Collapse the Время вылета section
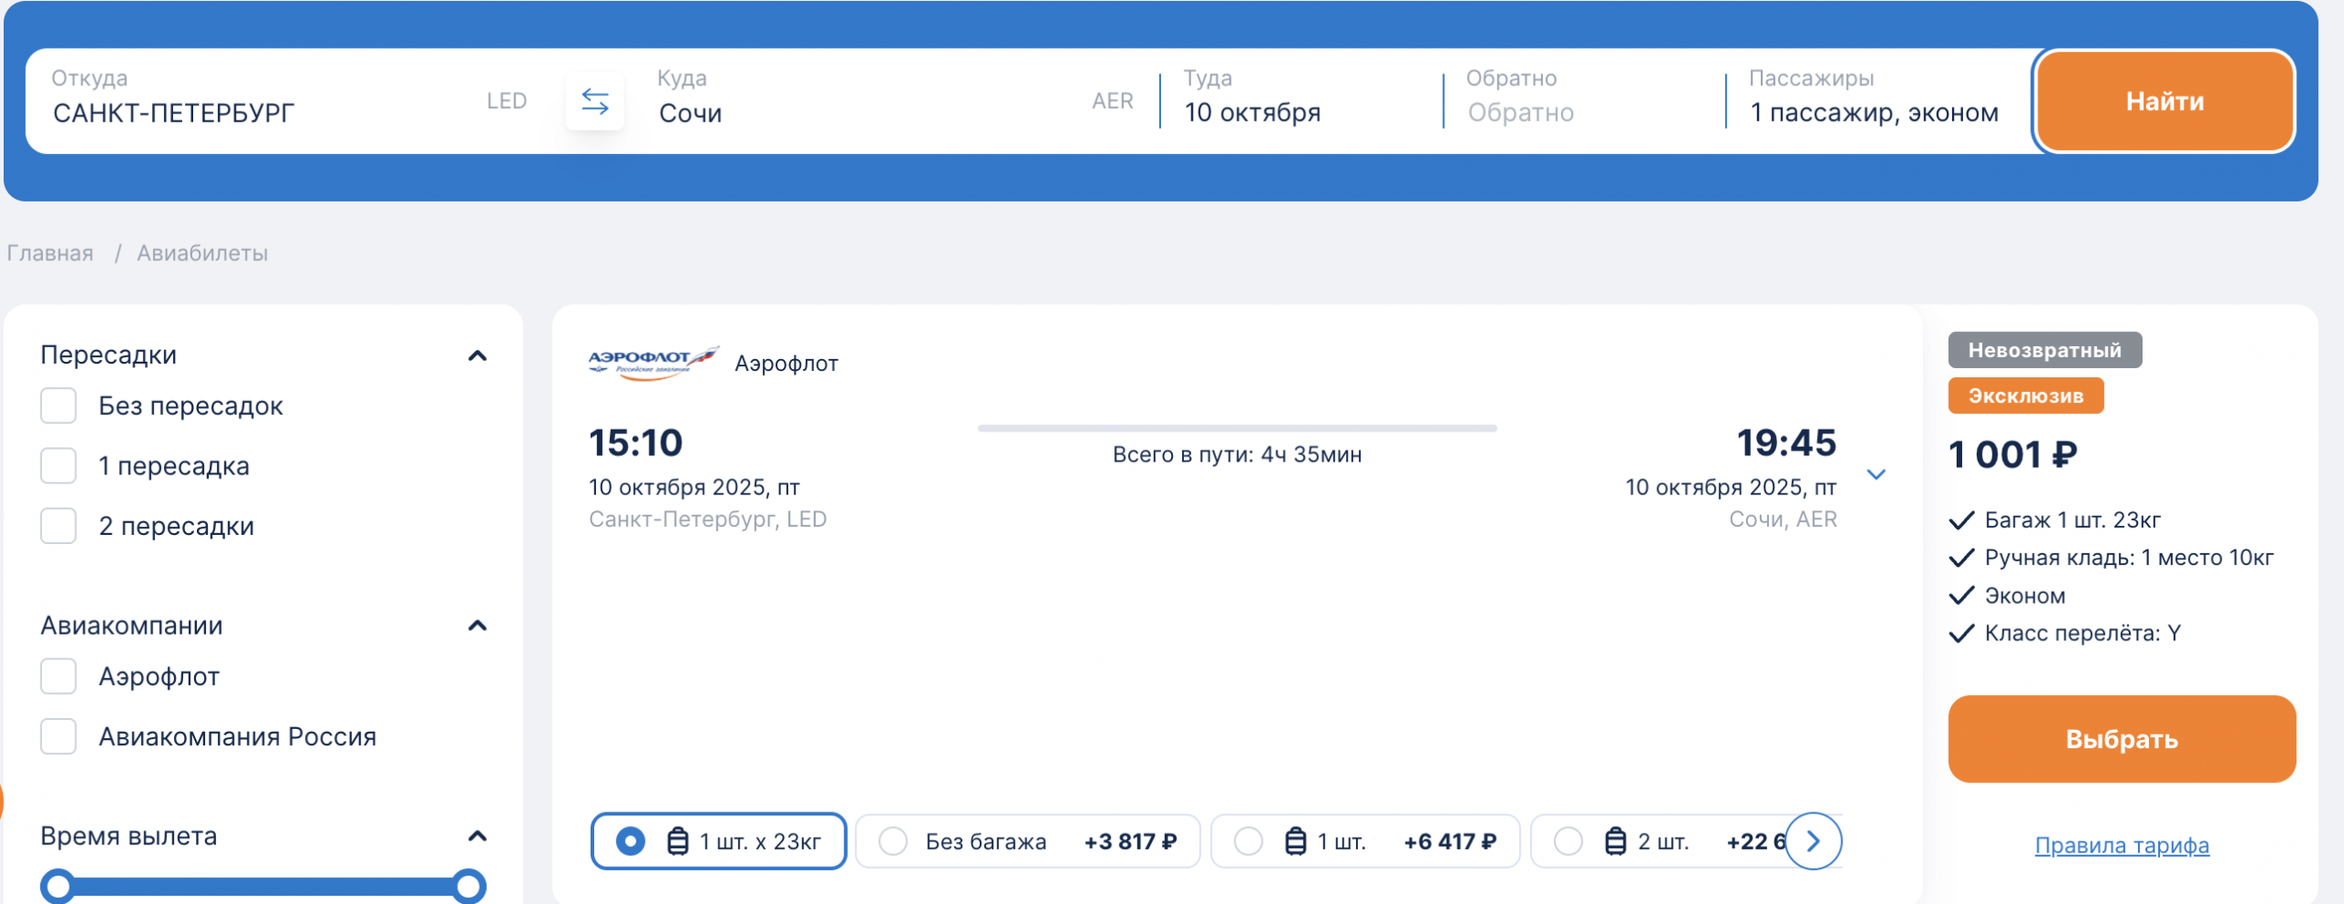The height and width of the screenshot is (904, 2344). 477,836
